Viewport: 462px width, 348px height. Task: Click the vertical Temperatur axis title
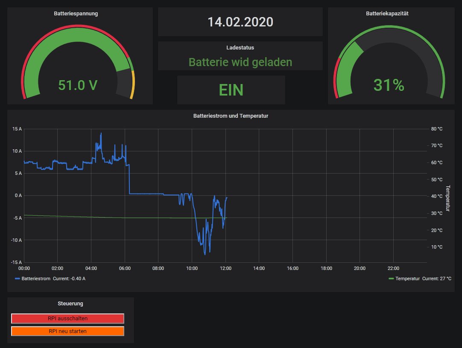coord(447,198)
